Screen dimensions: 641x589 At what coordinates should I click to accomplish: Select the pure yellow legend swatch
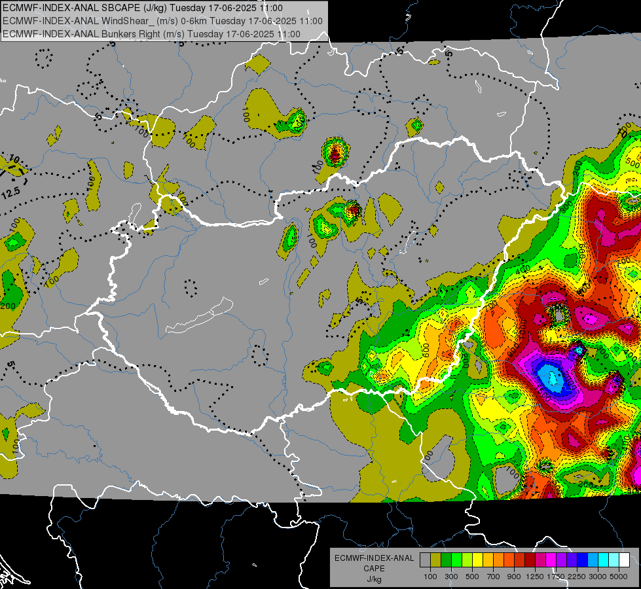pyautogui.click(x=477, y=560)
